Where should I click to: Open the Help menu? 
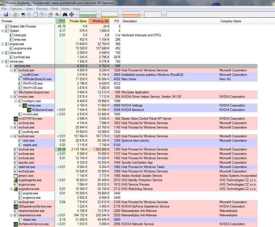click(76, 9)
